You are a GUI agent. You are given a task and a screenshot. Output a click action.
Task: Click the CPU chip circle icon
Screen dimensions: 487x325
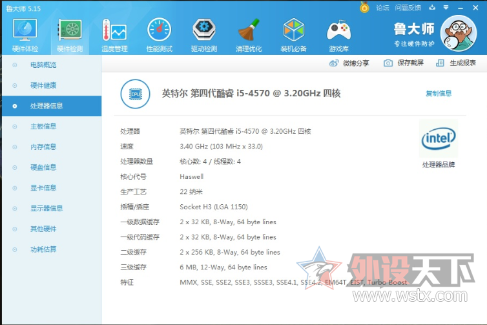[136, 94]
